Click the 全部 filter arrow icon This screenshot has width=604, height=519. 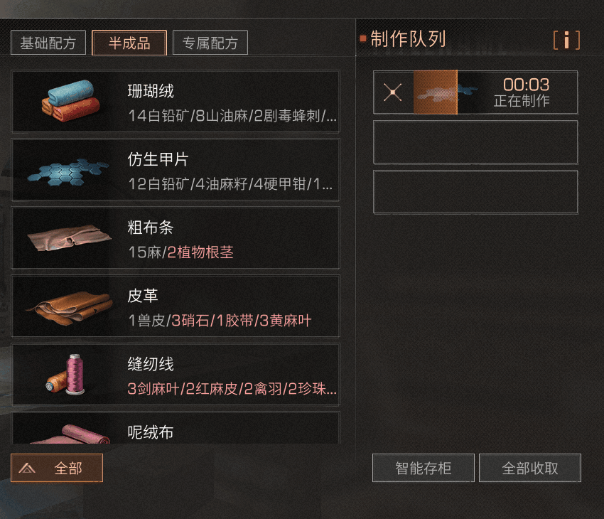tap(27, 468)
